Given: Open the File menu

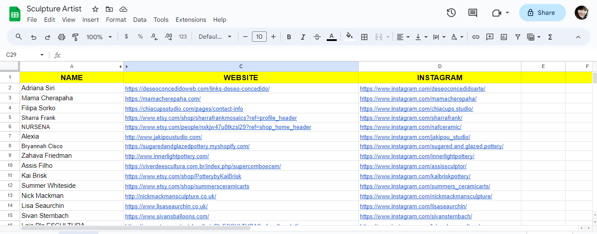Looking at the screenshot, I should coord(32,20).
